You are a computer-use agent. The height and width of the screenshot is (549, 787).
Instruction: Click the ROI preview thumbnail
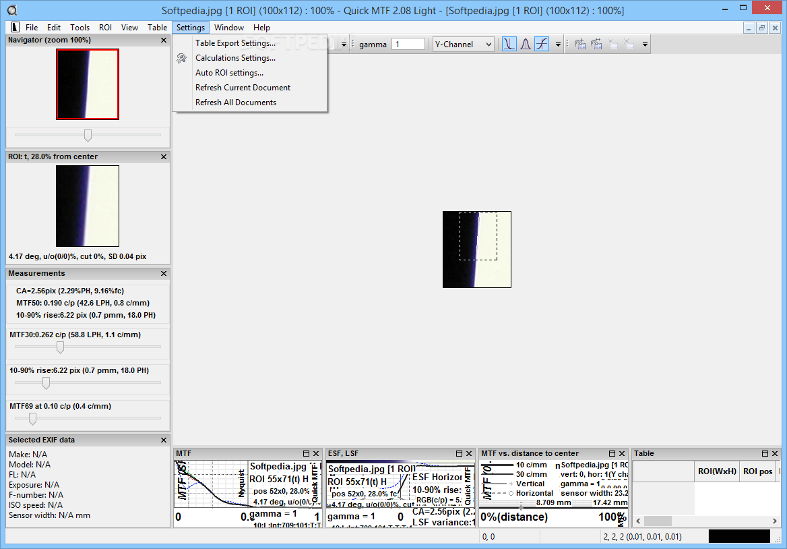coord(88,206)
